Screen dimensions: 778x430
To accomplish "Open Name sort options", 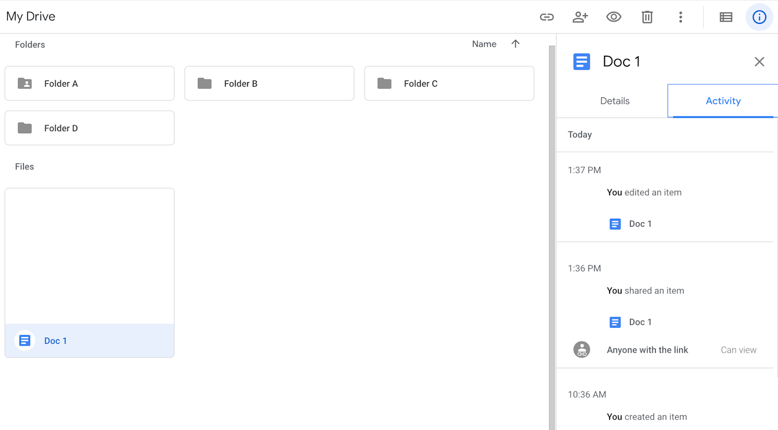I will (x=484, y=44).
